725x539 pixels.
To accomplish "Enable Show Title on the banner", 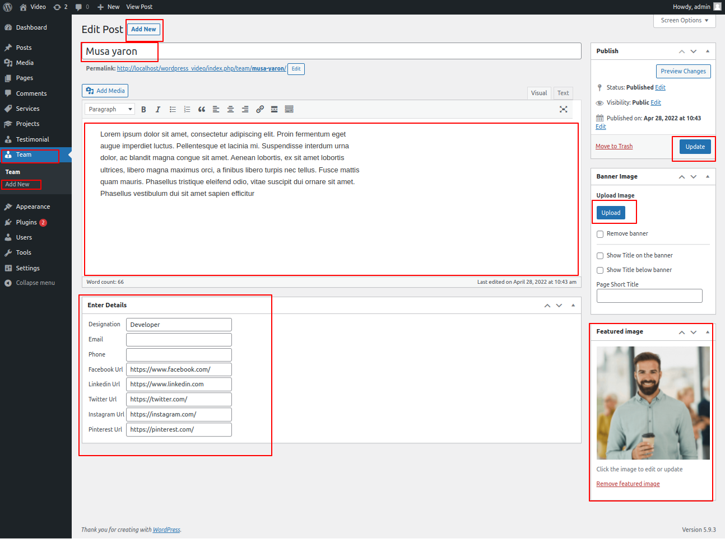I will 600,256.
